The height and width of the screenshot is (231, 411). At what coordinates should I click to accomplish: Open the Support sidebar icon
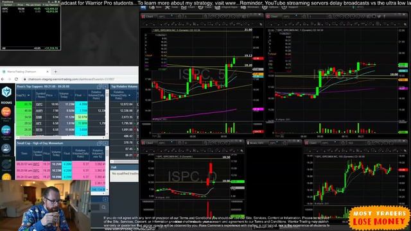tap(6, 149)
